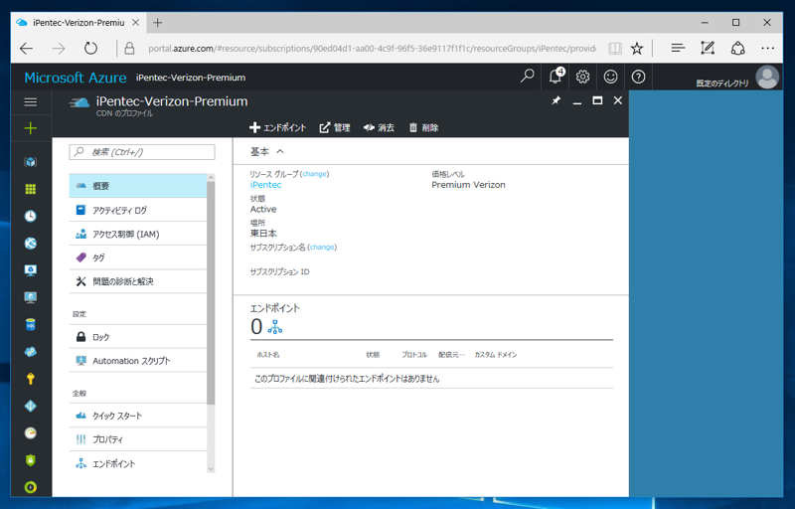Click change link beside リソース グループ
The height and width of the screenshot is (509, 795).
[x=314, y=174]
